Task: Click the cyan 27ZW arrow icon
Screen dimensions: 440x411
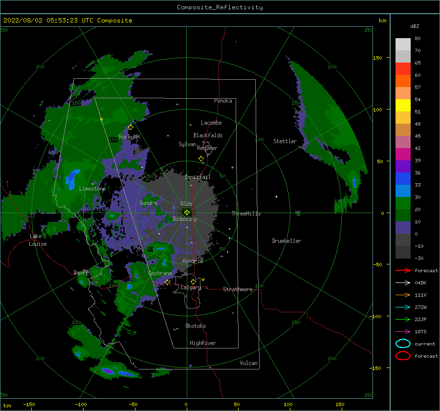Action: click(403, 307)
